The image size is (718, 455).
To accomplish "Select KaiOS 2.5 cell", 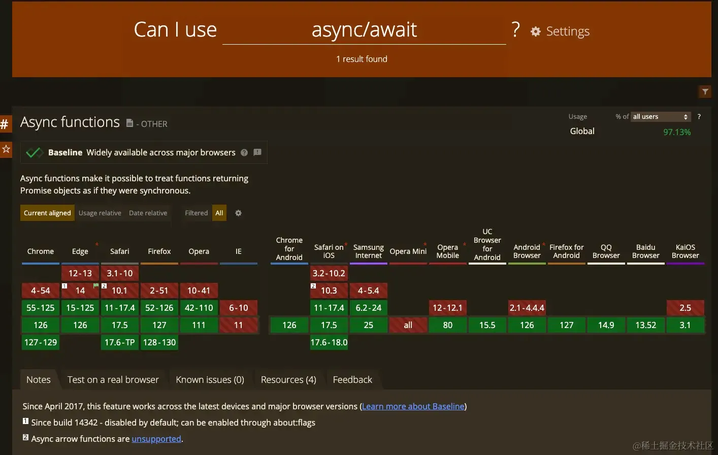I will (686, 308).
